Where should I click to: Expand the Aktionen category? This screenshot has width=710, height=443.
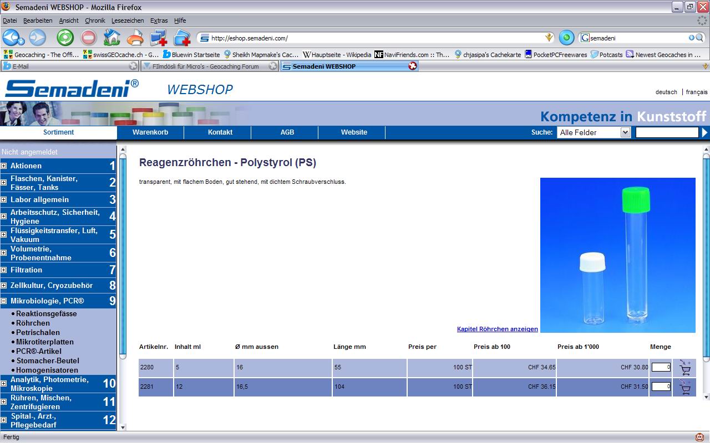(x=4, y=166)
